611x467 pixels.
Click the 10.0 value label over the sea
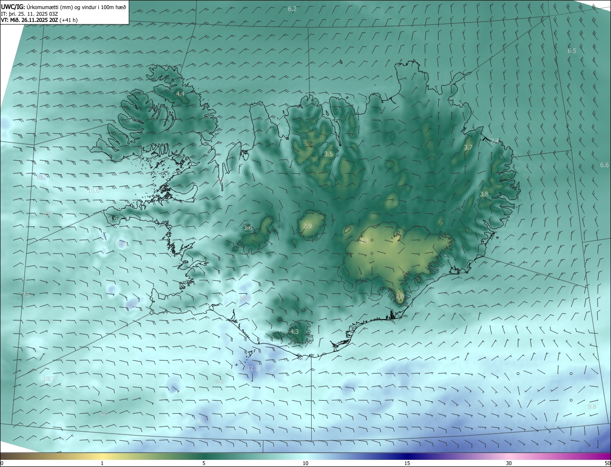pos(94,191)
